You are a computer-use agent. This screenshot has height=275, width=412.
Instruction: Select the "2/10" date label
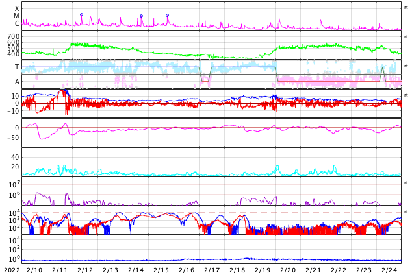coord(34,270)
